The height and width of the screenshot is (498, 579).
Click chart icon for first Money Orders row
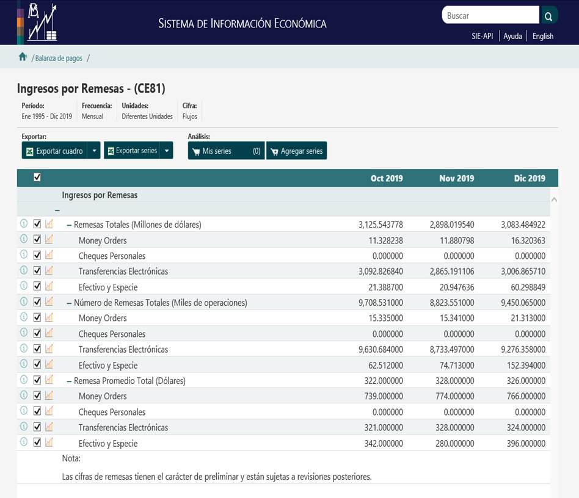49,239
